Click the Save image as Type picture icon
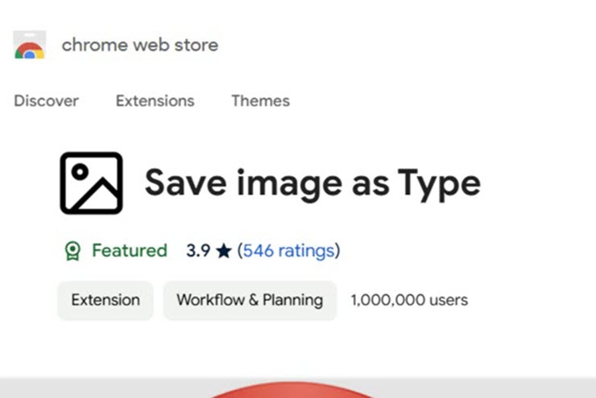This screenshot has width=596, height=398. click(91, 183)
